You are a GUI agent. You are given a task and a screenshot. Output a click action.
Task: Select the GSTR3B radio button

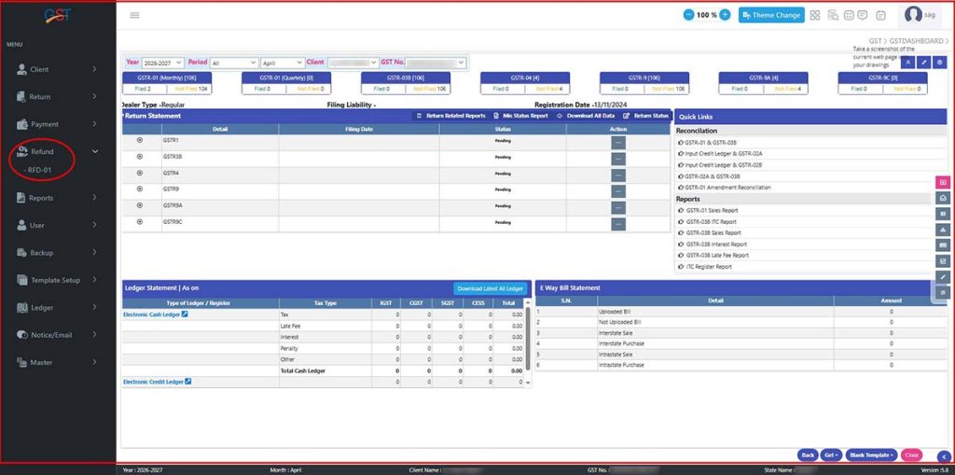click(x=140, y=157)
